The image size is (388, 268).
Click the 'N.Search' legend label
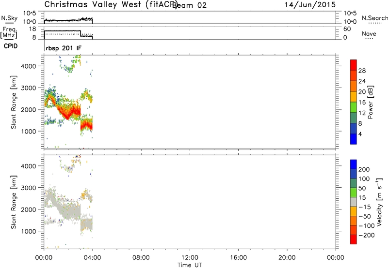click(x=374, y=18)
